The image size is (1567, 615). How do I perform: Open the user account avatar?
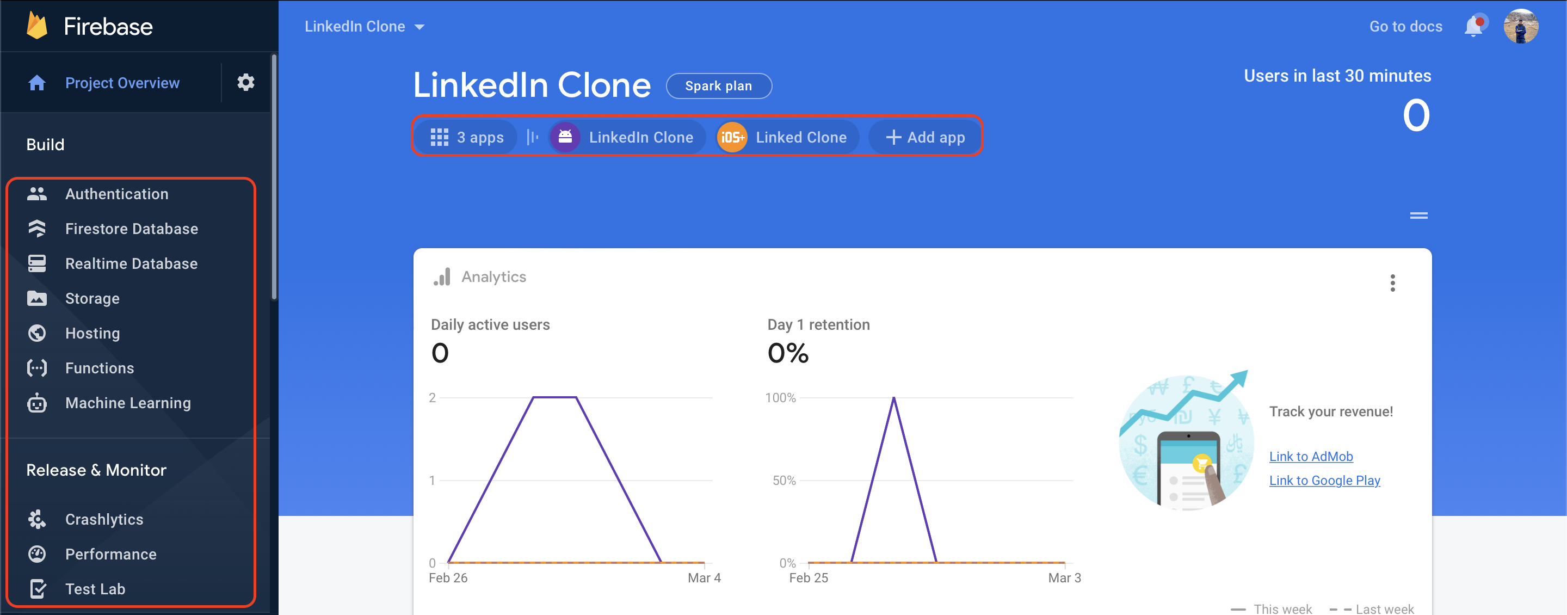1521,26
